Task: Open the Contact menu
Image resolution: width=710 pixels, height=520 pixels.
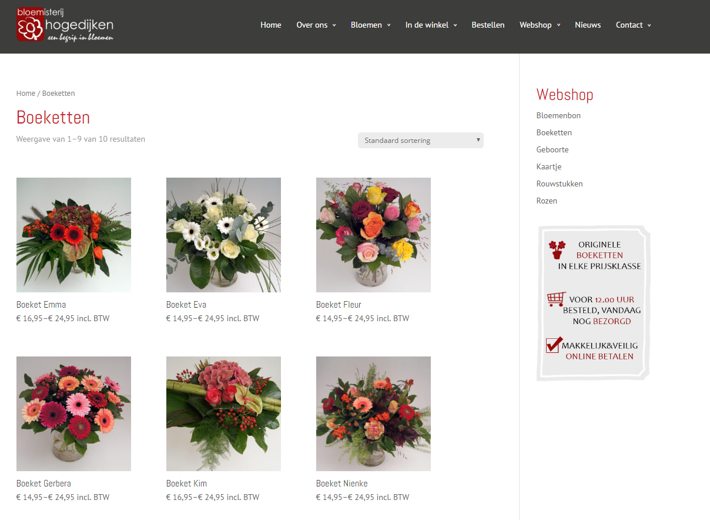Action: click(629, 25)
